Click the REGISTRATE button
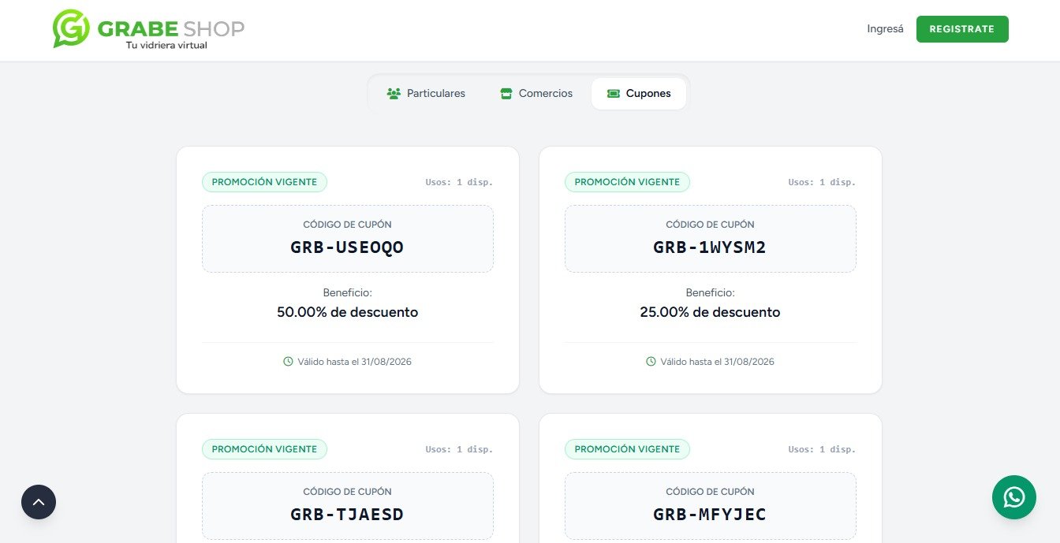This screenshot has height=543, width=1060. tap(962, 29)
